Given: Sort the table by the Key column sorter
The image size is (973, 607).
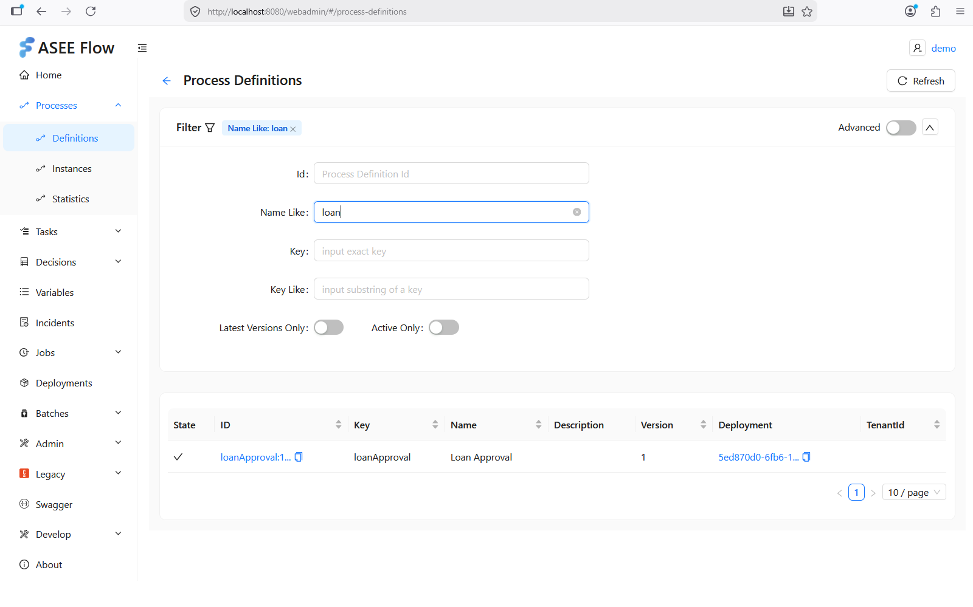Looking at the screenshot, I should click(x=435, y=425).
